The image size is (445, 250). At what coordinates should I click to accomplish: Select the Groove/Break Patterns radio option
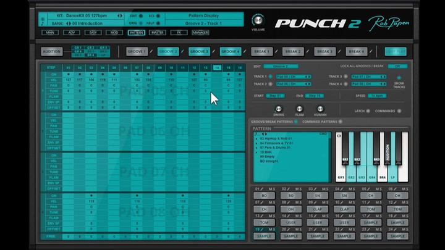click(x=296, y=122)
